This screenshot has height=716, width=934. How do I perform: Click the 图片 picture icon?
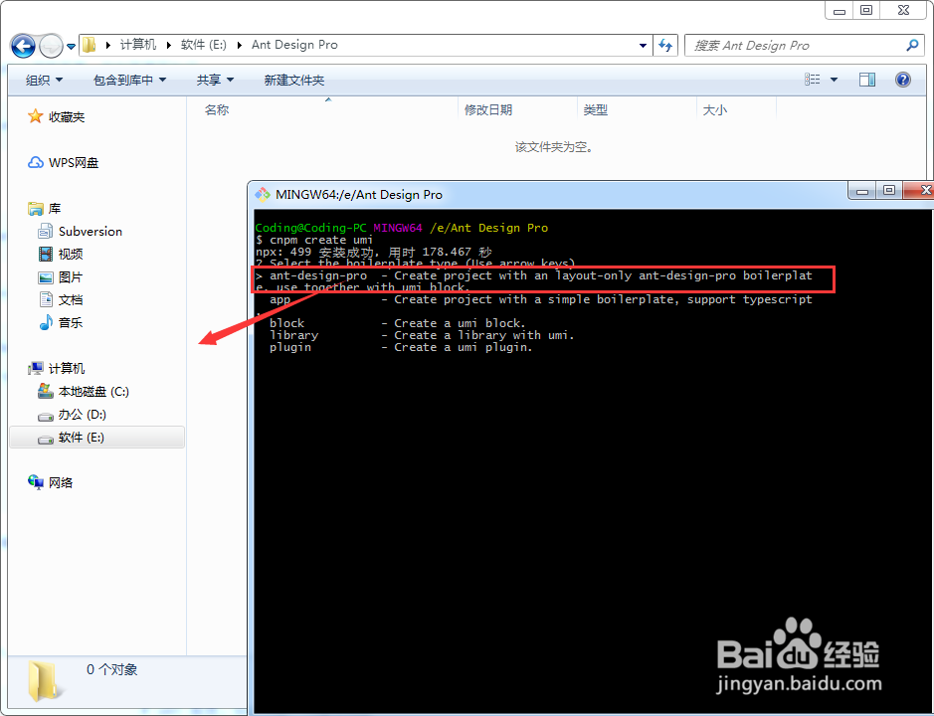(46, 277)
